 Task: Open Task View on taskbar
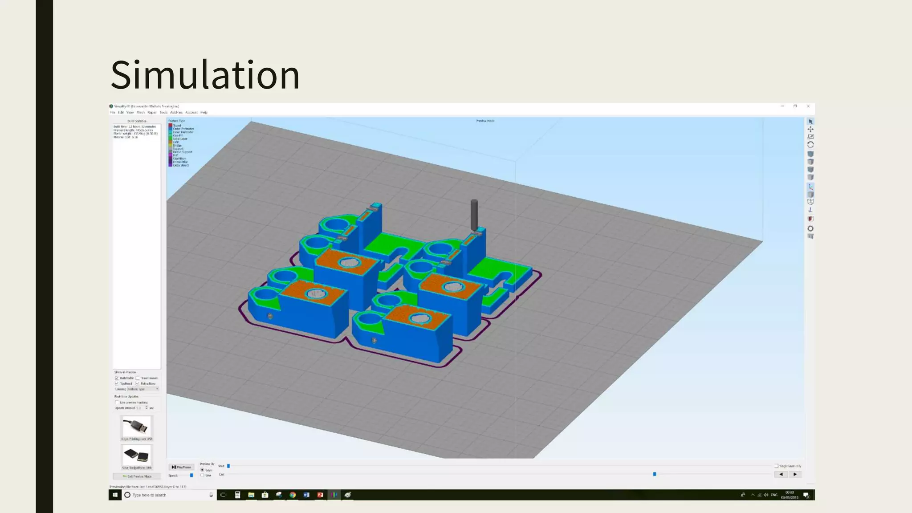click(x=224, y=495)
